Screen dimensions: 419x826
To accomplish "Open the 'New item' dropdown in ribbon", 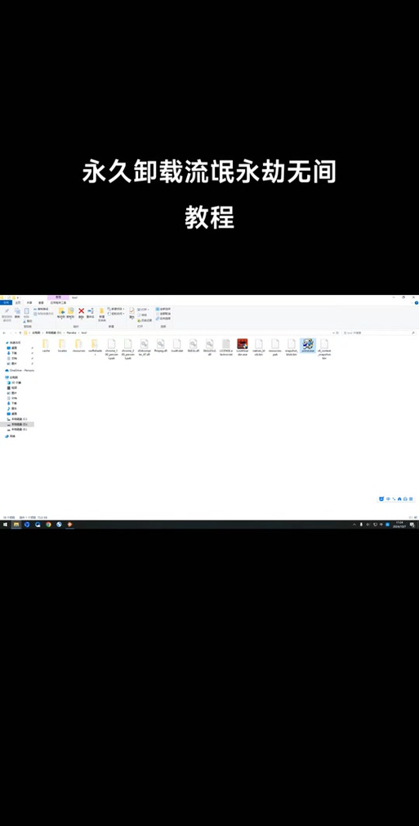I will (x=116, y=309).
